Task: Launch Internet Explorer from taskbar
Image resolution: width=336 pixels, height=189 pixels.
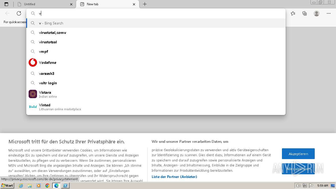Action: click(x=21, y=186)
